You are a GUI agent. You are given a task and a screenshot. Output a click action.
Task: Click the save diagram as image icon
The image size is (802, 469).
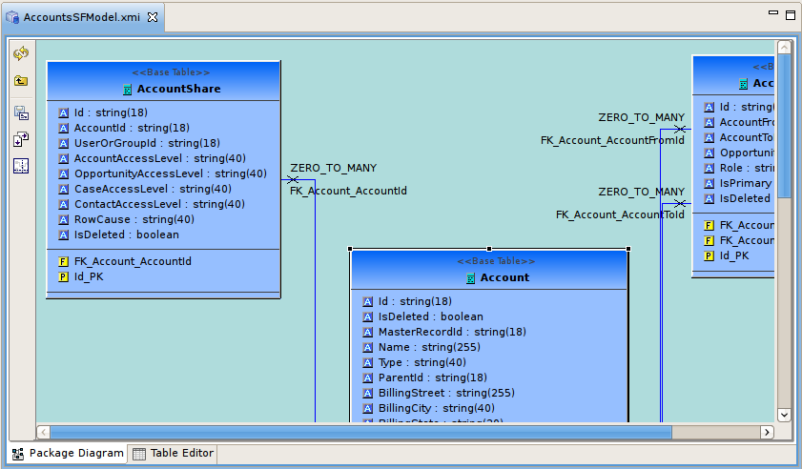pos(21,112)
